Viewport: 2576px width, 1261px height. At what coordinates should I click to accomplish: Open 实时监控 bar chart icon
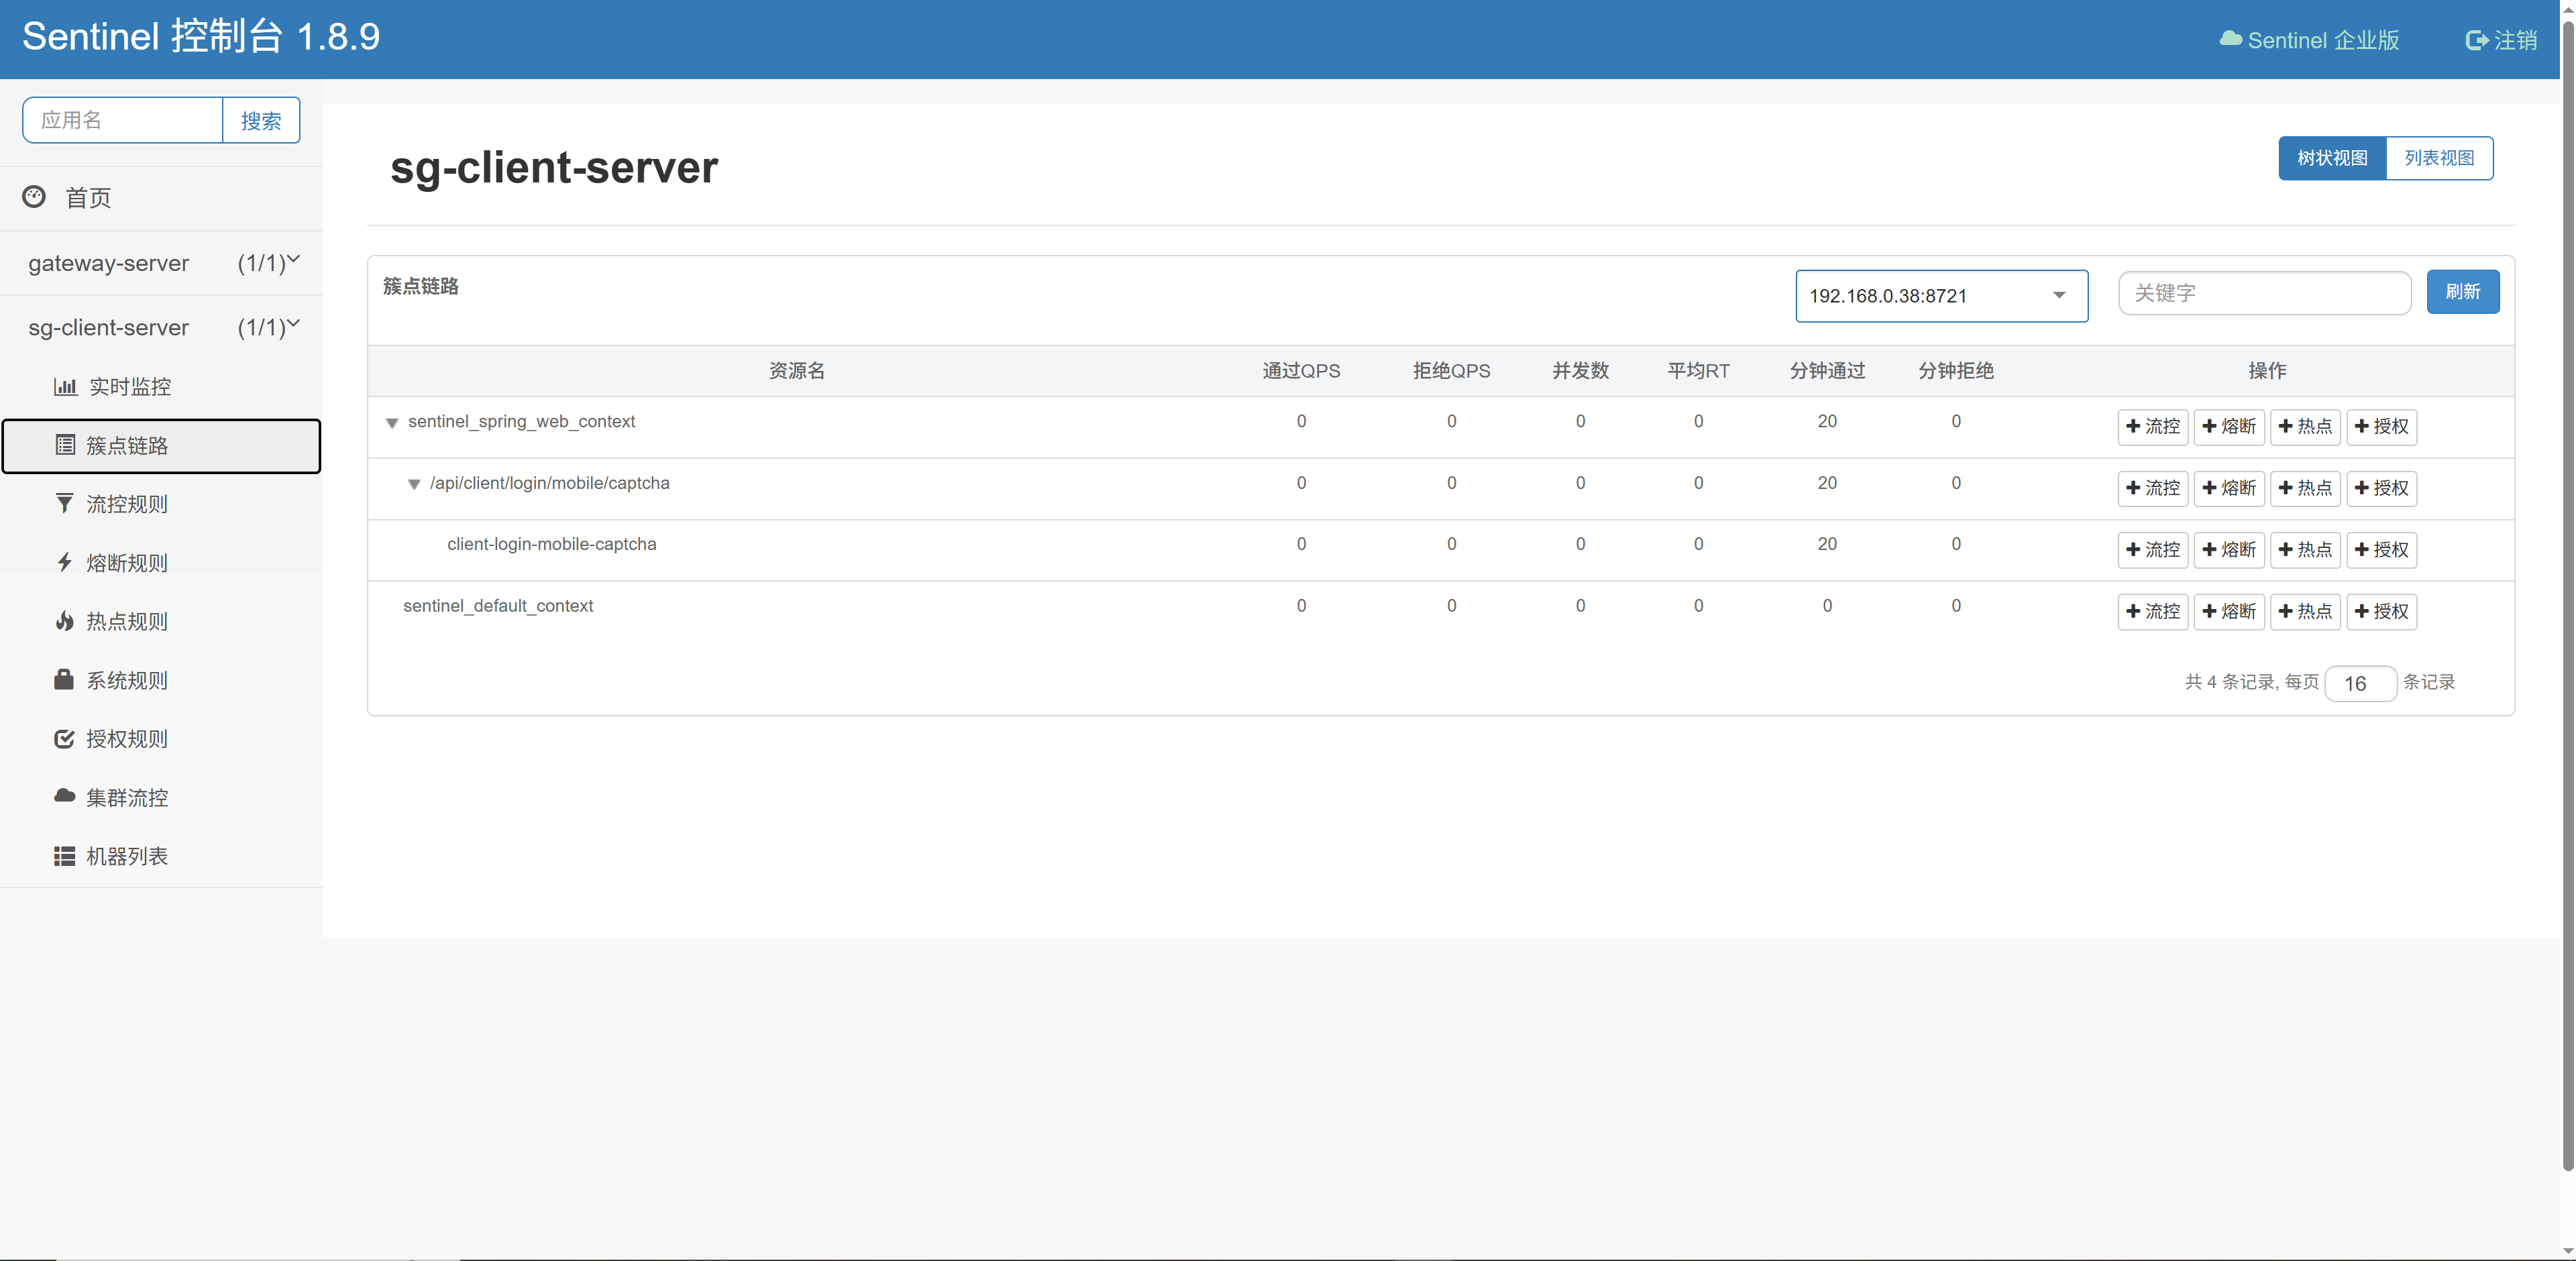click(65, 387)
